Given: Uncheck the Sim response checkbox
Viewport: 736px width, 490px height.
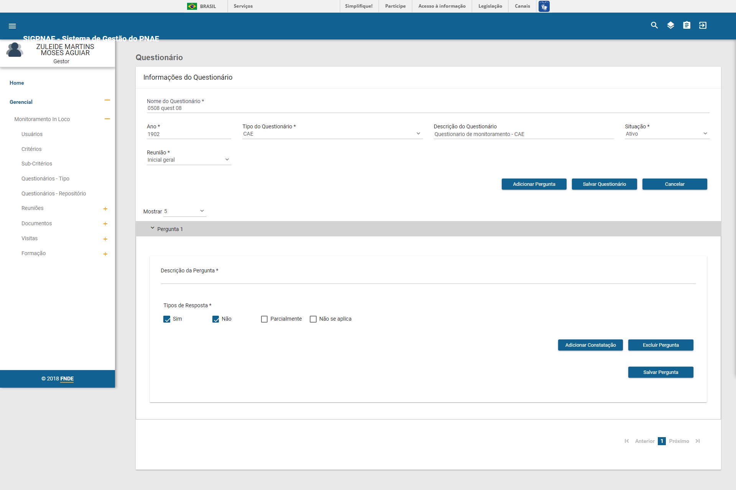Looking at the screenshot, I should click(x=167, y=319).
